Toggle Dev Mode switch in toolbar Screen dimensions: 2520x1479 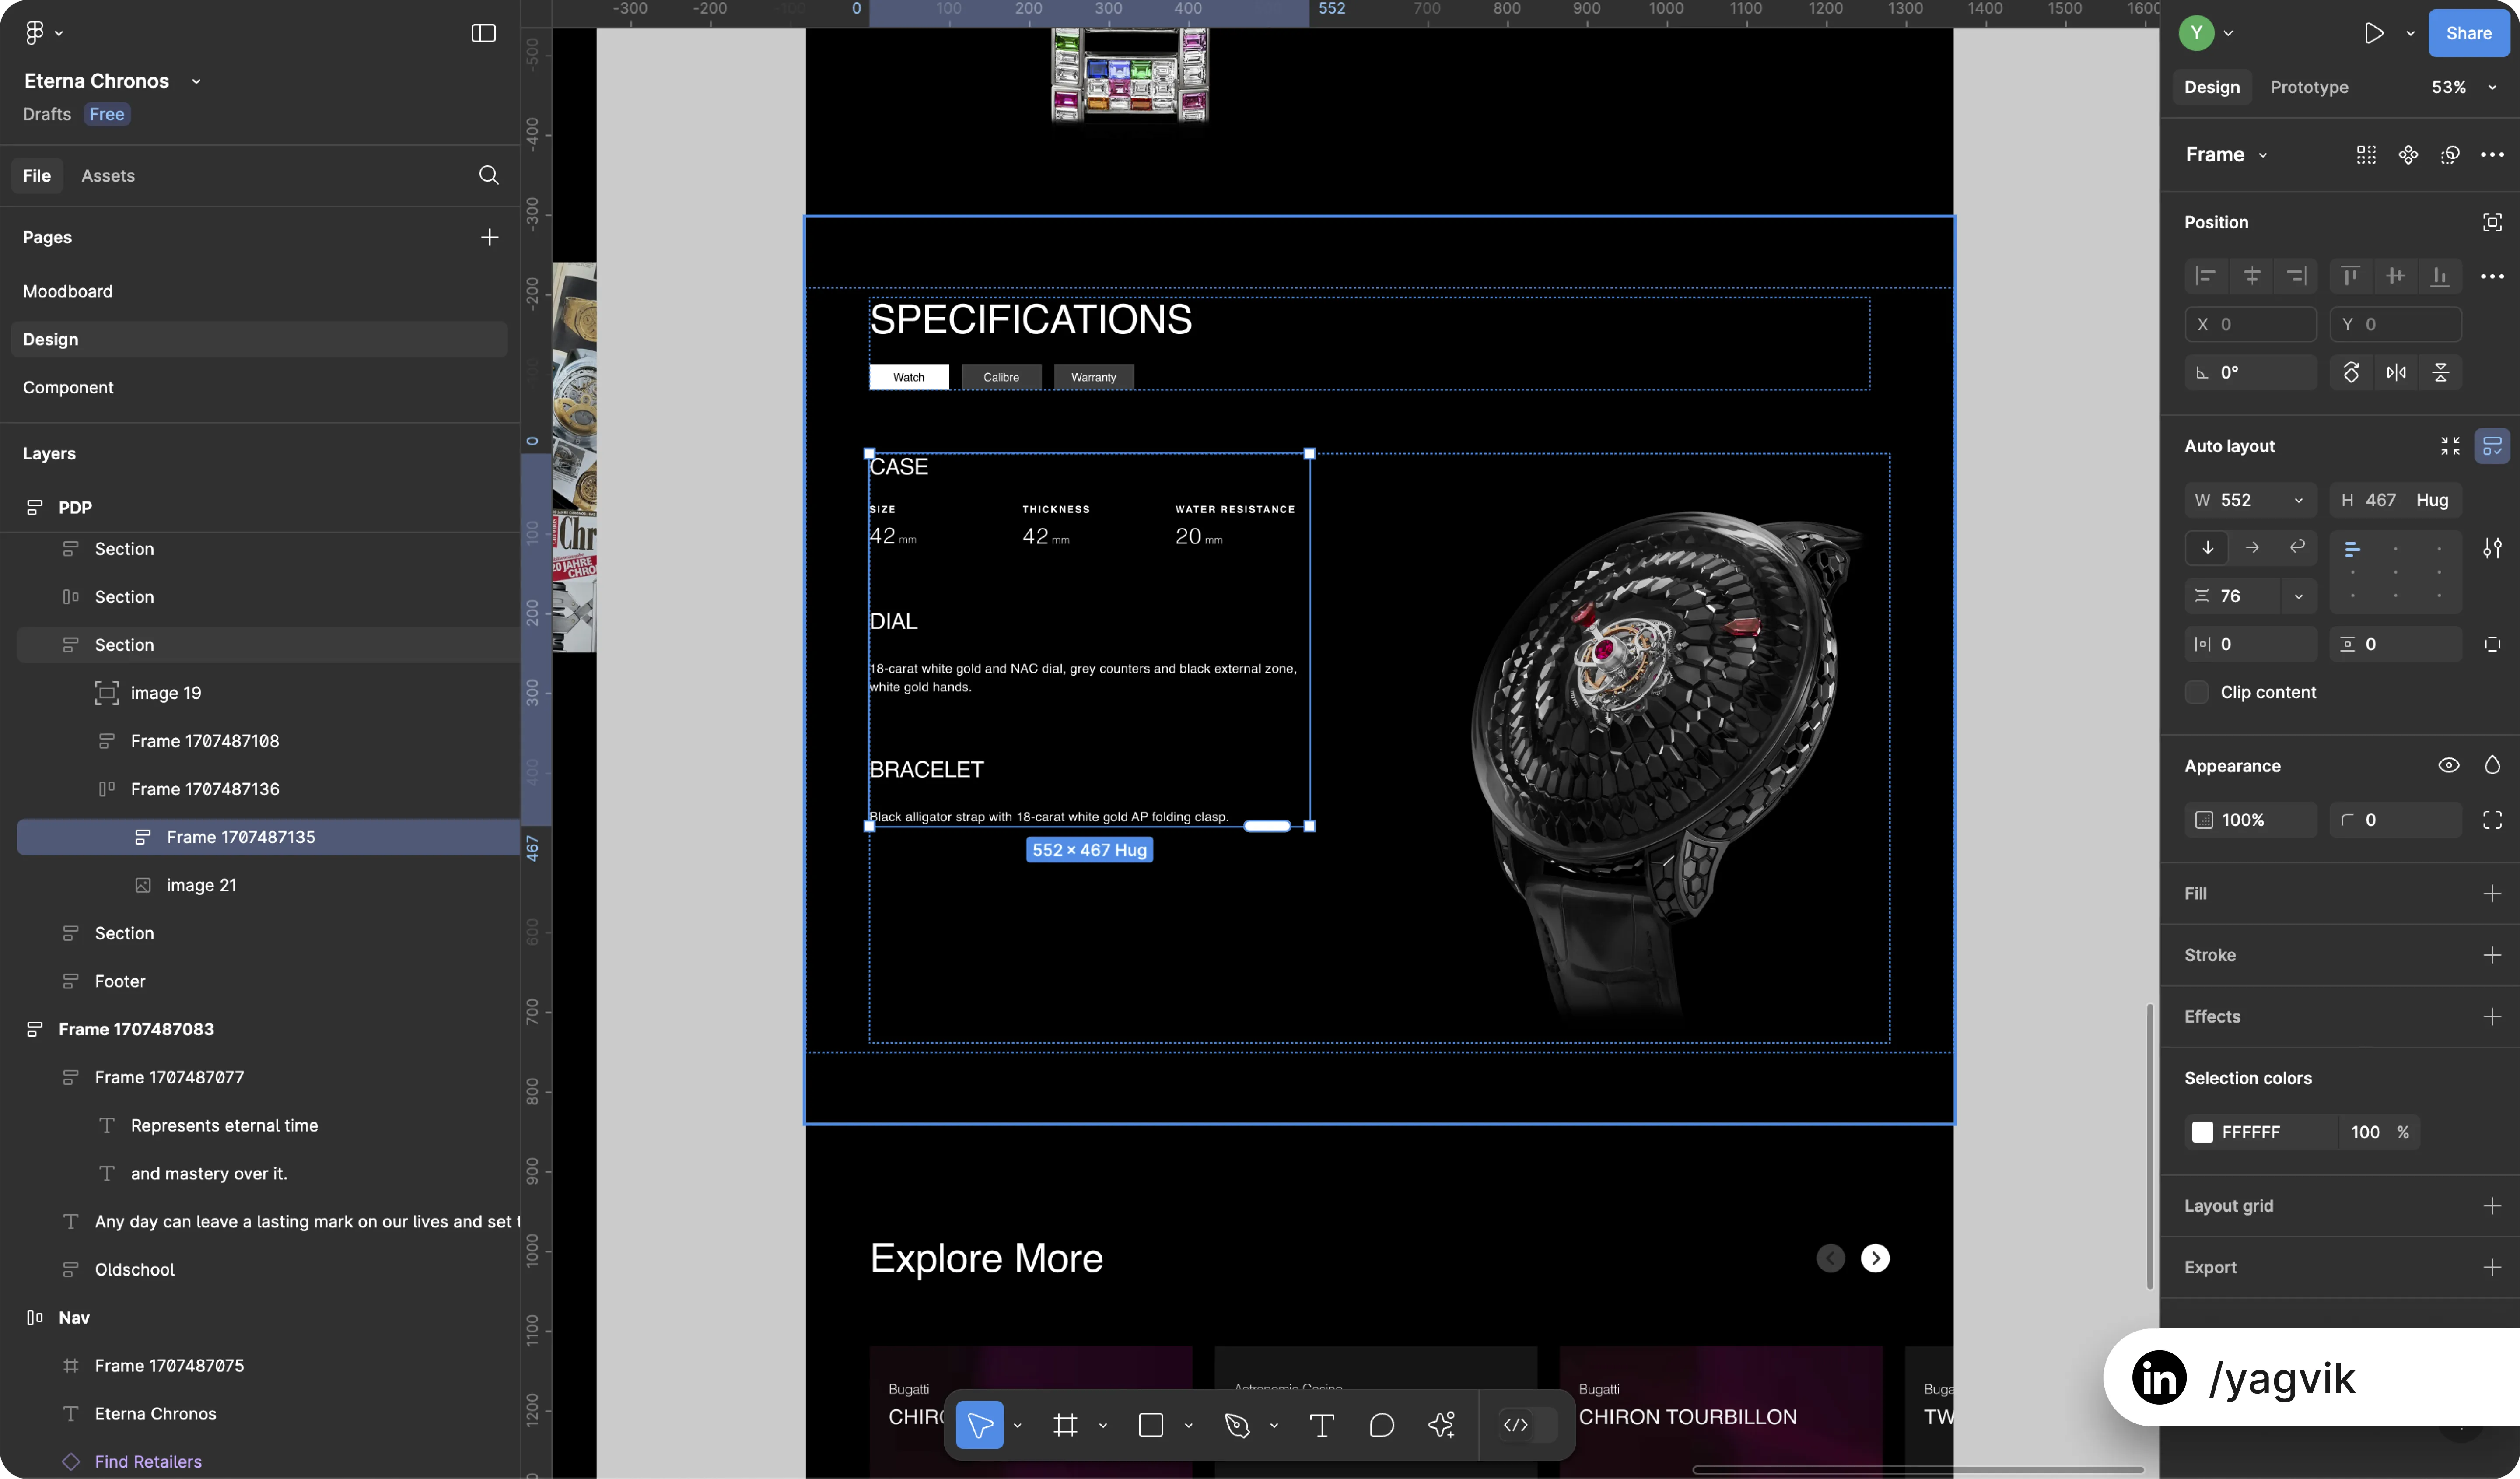1527,1425
